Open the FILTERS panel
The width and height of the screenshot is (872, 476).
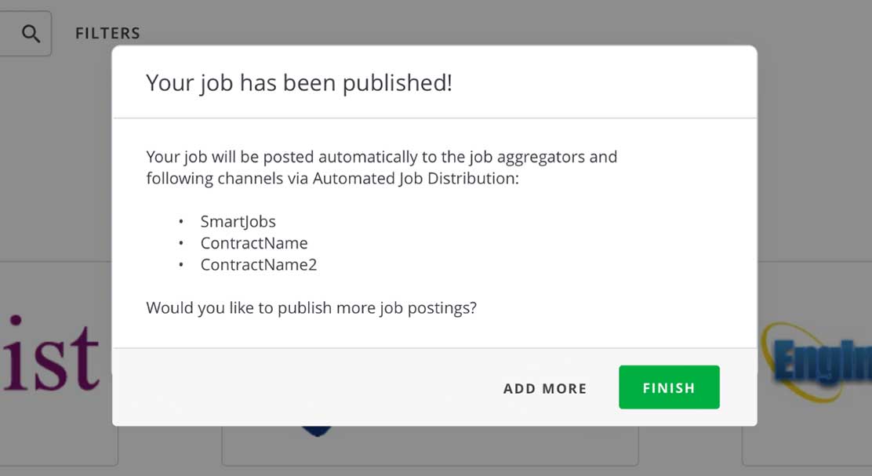point(107,34)
